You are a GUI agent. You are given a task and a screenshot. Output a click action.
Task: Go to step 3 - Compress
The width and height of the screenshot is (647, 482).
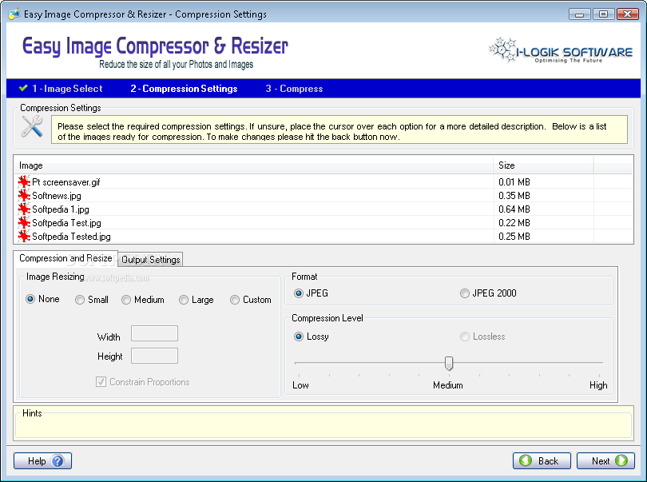[294, 89]
